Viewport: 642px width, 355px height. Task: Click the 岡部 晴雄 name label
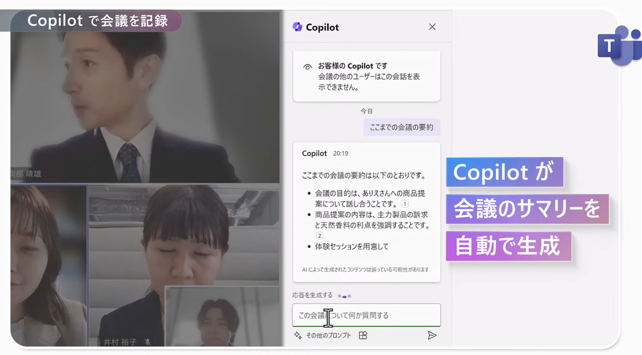(26, 174)
